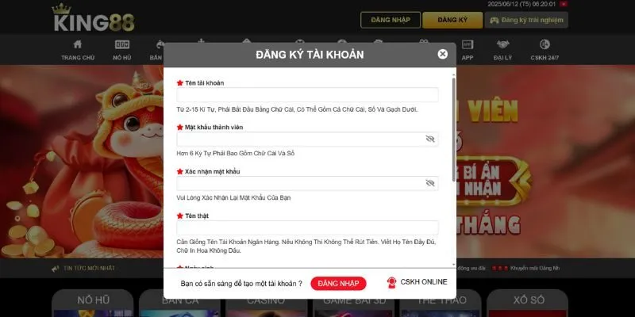
Task: Click the 24/7 support icon above CSKH
Action: pos(545,44)
